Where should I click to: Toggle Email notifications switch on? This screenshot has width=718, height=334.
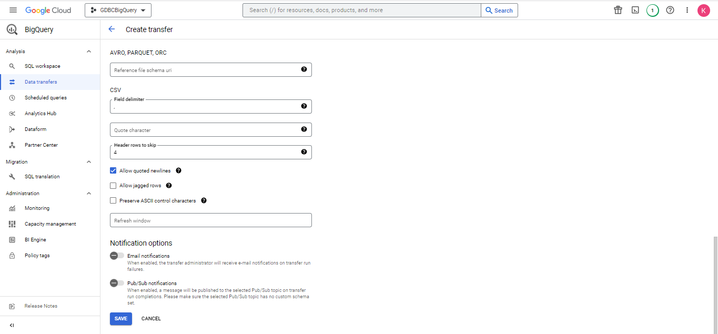(x=117, y=256)
